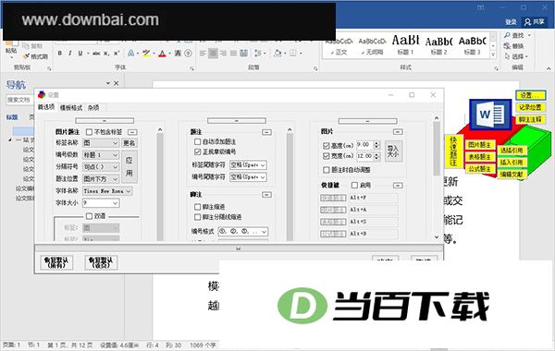Apply strikethrough (abc) formatting

(x=96, y=54)
